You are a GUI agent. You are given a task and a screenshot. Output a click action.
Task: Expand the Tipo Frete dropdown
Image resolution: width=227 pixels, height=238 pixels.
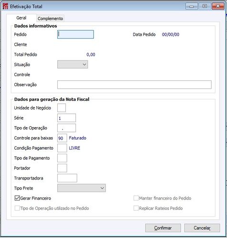82,188
